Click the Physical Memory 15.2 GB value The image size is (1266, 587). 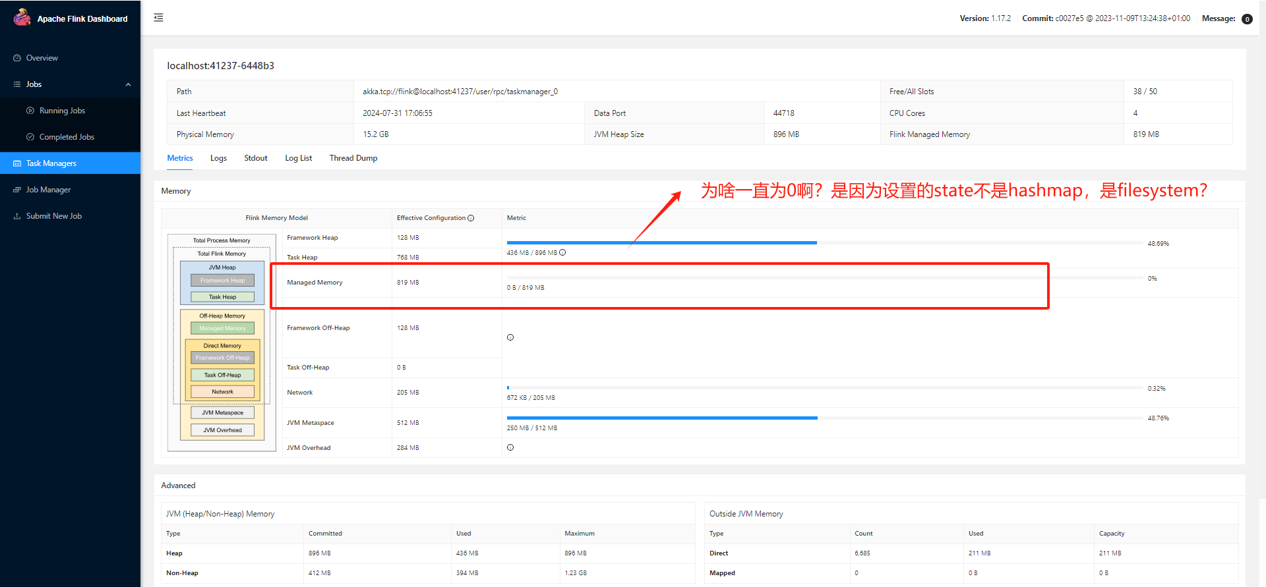(376, 134)
